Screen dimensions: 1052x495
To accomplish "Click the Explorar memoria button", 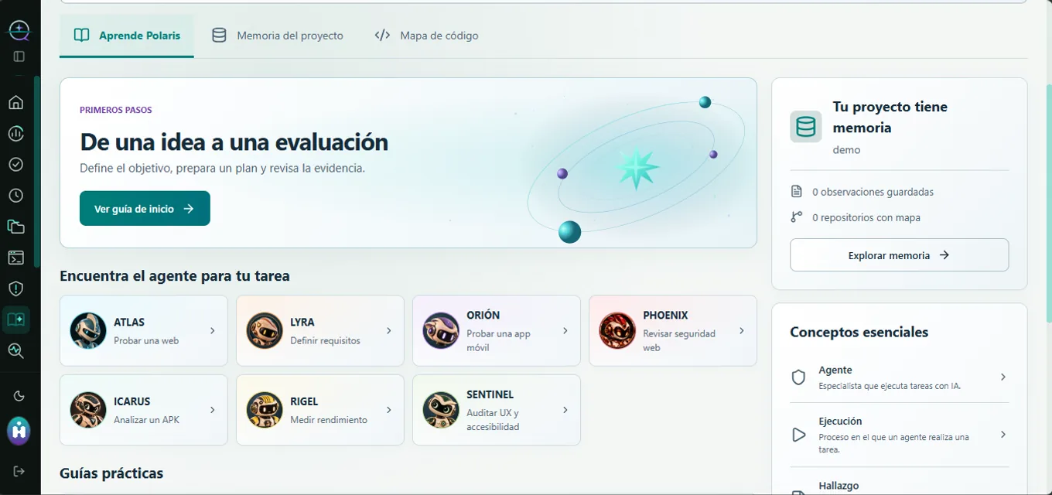I will [899, 255].
